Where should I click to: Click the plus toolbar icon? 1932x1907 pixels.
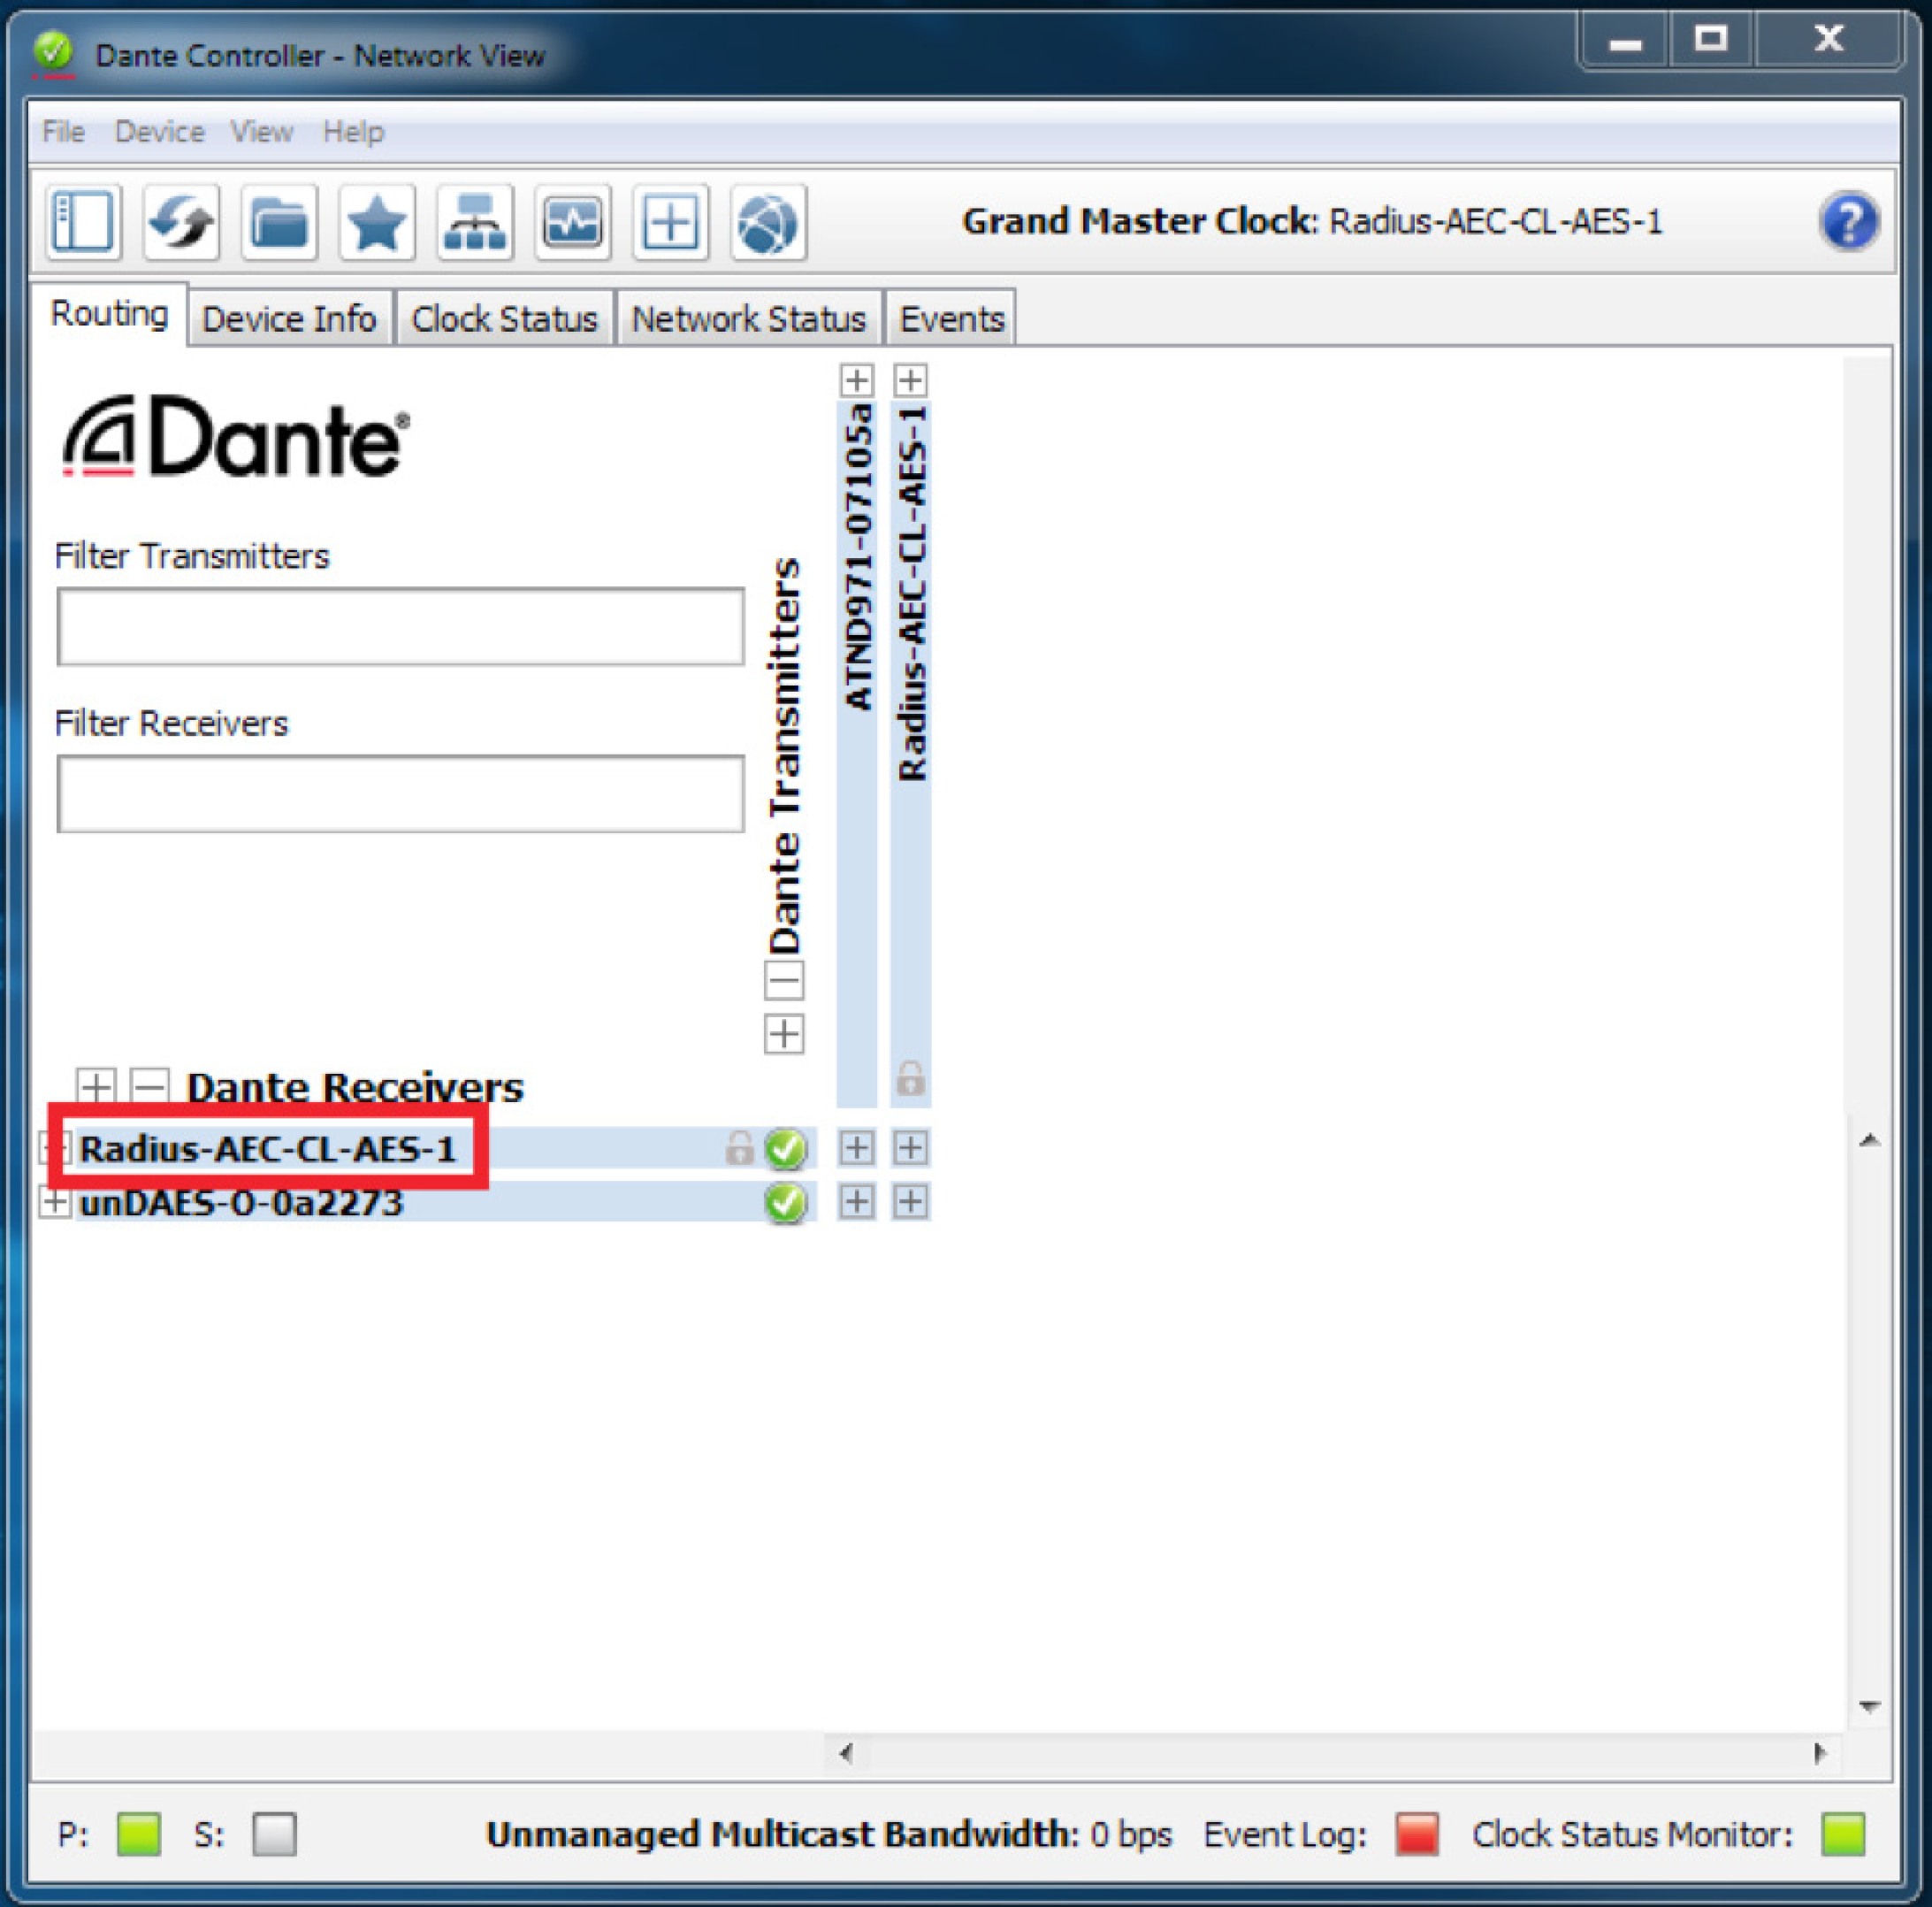[x=670, y=222]
